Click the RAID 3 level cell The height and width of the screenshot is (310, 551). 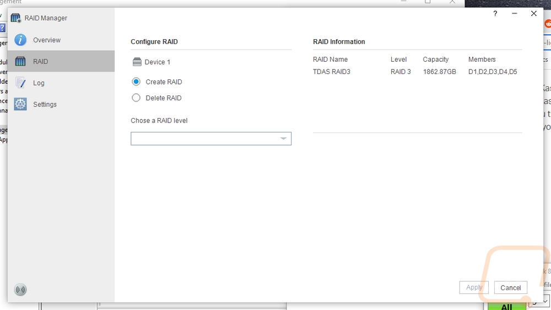click(x=401, y=72)
